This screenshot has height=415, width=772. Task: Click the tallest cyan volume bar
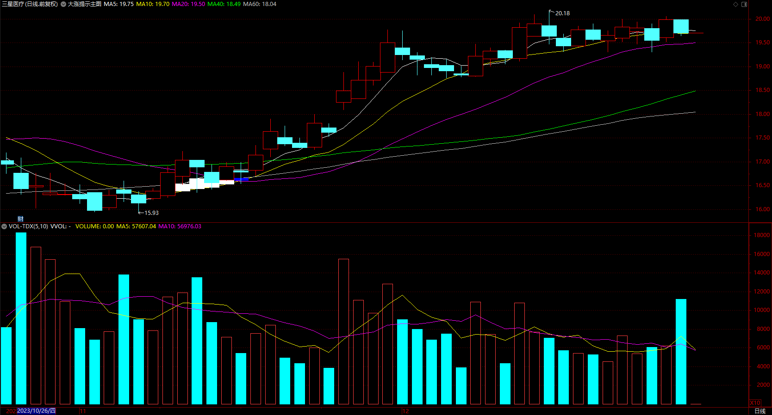(x=21, y=318)
